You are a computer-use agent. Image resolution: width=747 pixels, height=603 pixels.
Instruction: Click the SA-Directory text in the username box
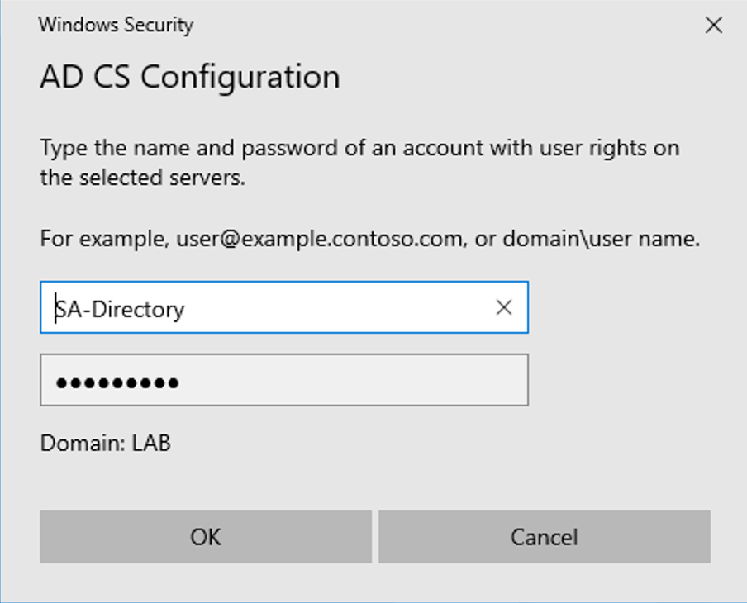click(x=120, y=309)
